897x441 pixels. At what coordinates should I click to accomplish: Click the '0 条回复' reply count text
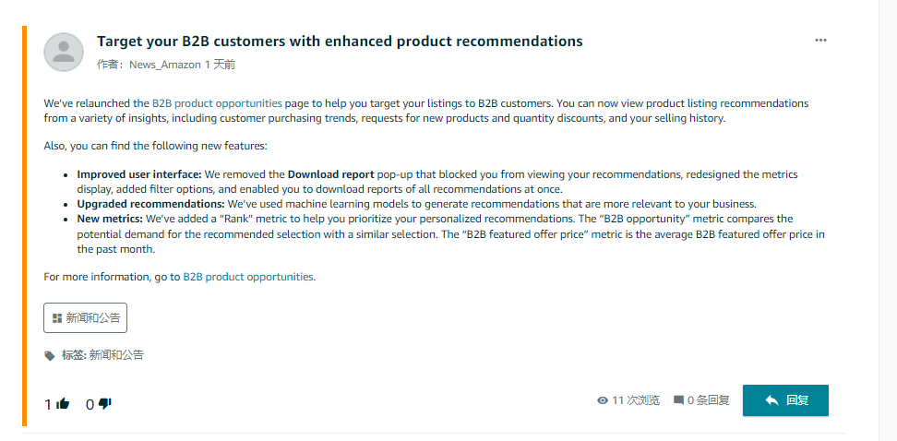(x=709, y=400)
